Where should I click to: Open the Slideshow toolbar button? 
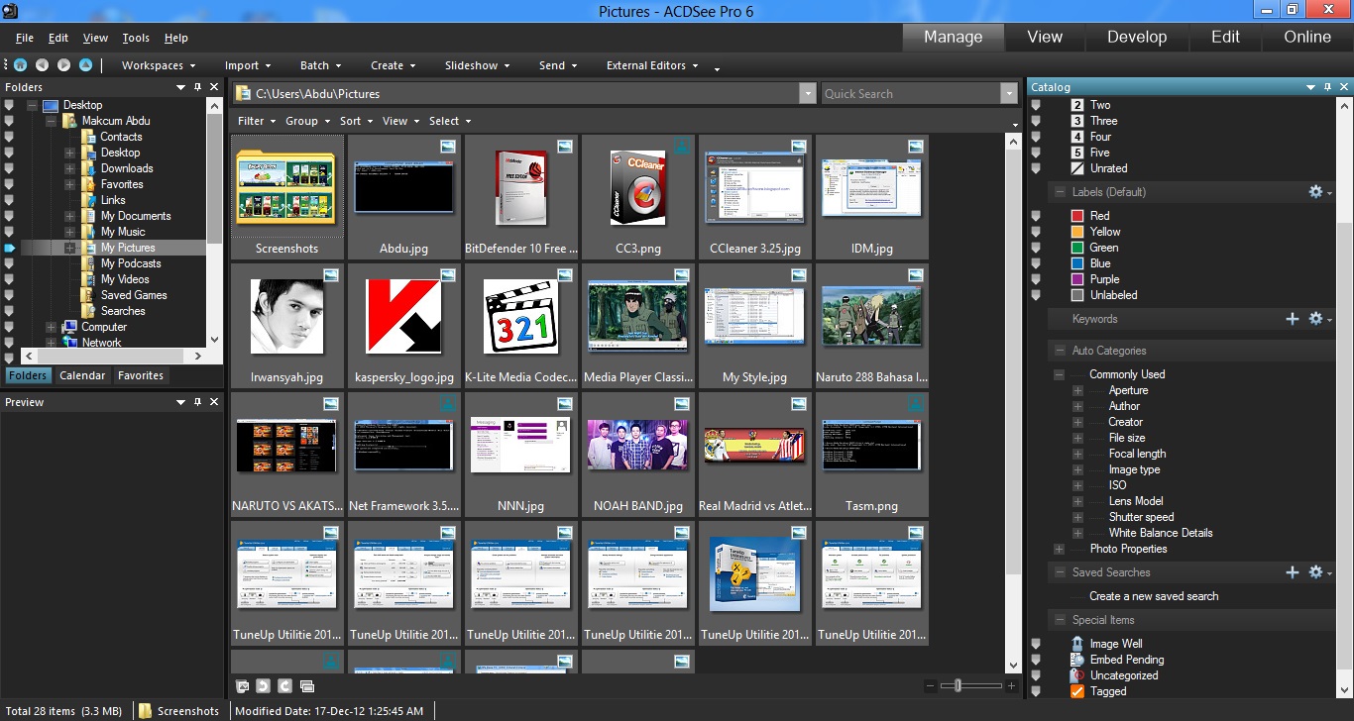(477, 65)
